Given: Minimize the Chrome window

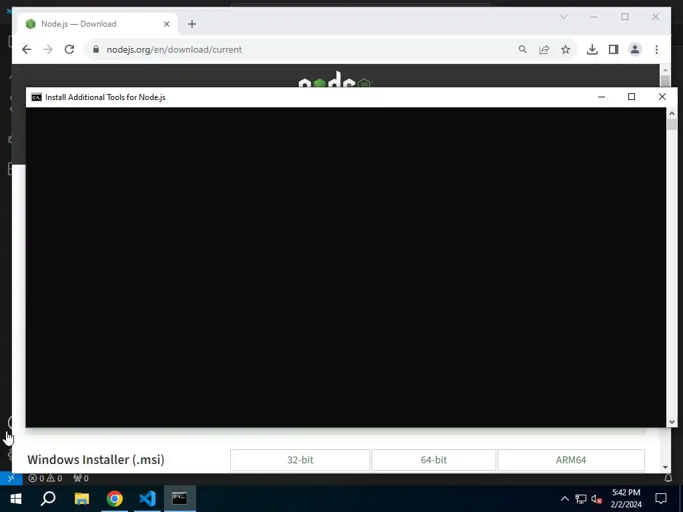Looking at the screenshot, I should coord(594,17).
